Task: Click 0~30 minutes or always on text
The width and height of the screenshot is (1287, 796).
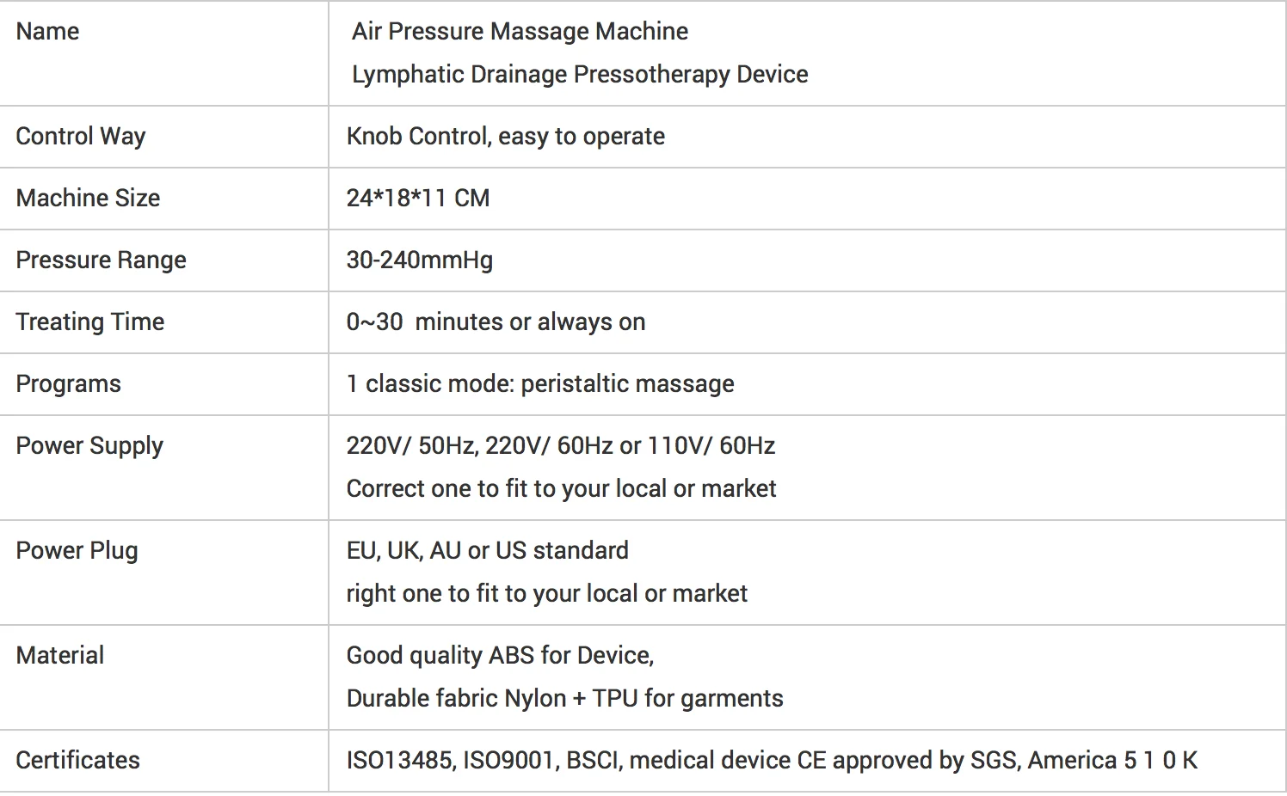Action: pos(496,322)
